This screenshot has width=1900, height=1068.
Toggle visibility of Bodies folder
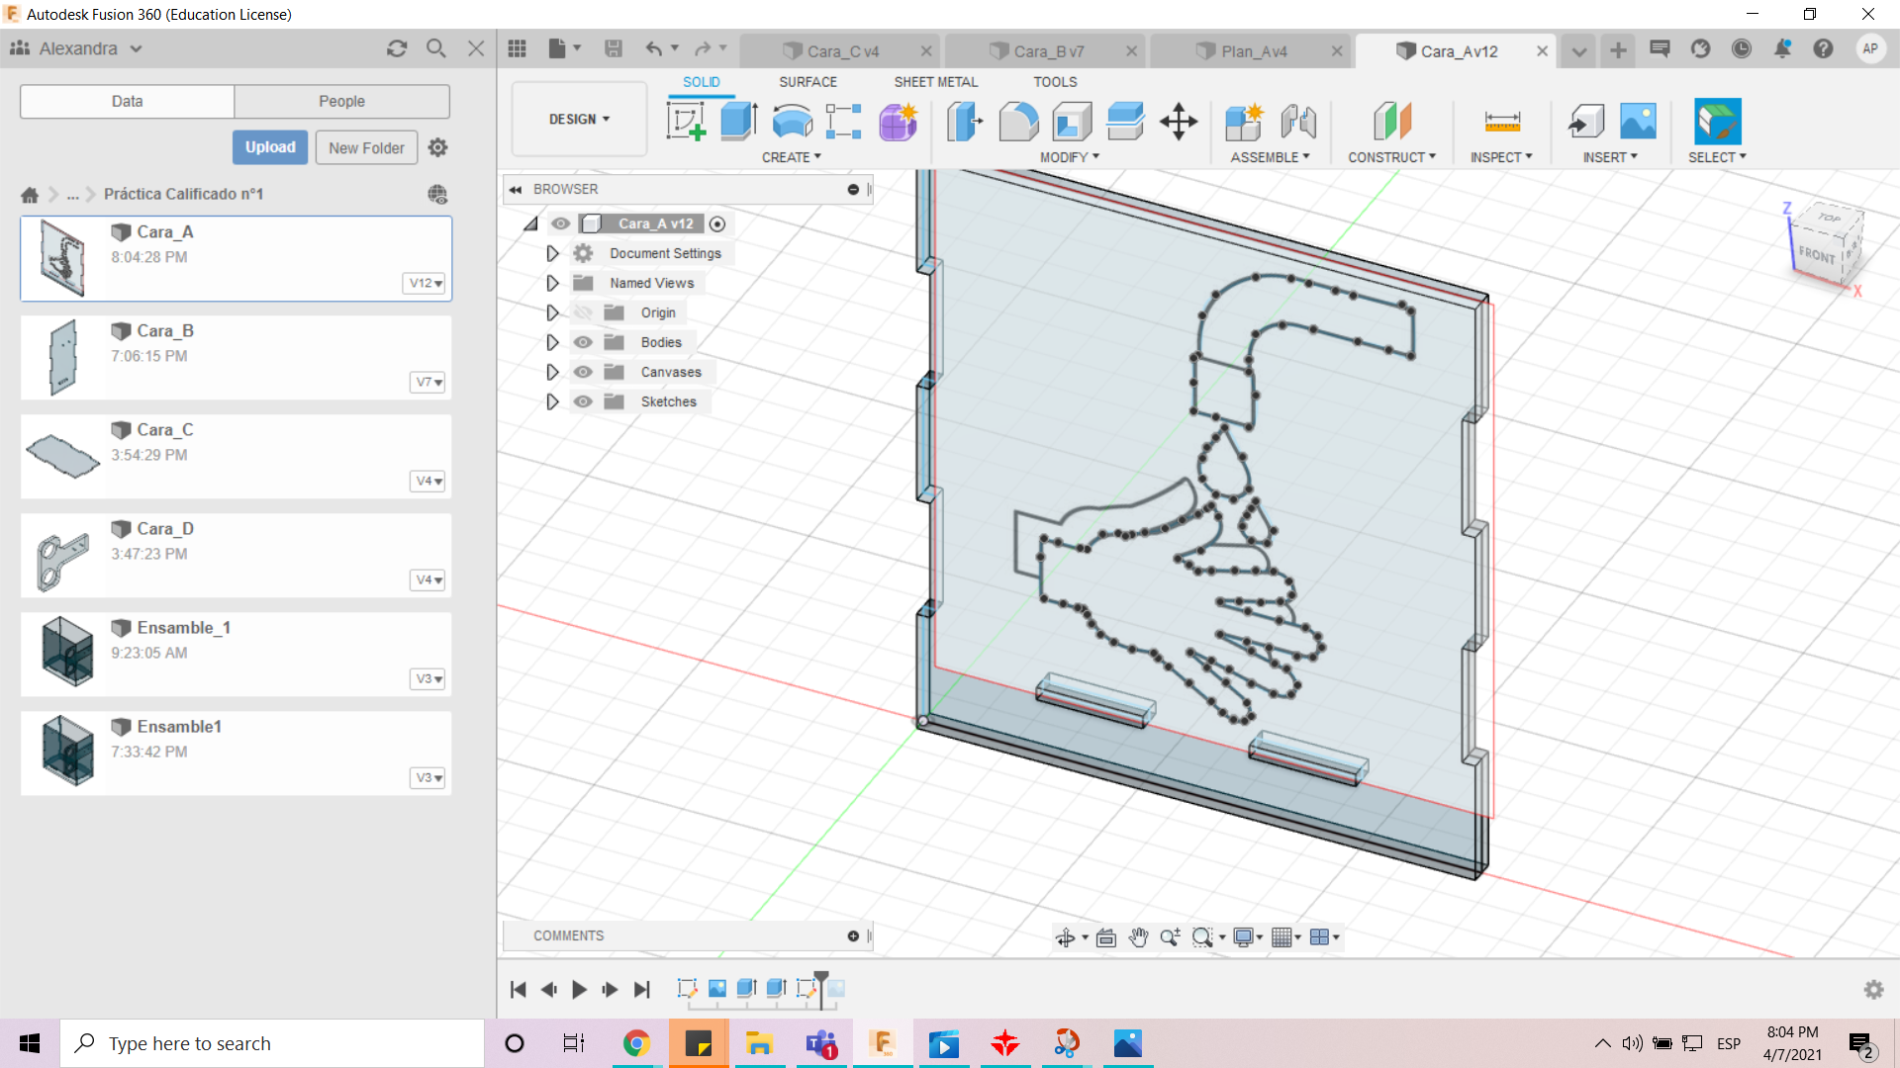(582, 341)
